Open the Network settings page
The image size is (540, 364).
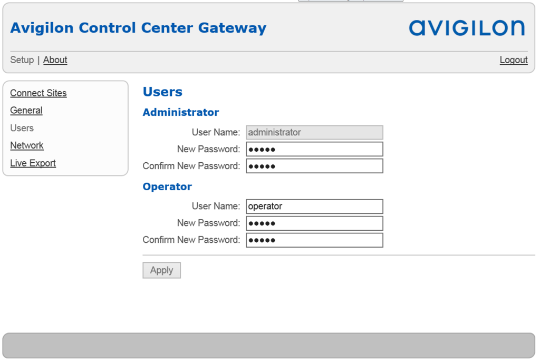coord(27,145)
